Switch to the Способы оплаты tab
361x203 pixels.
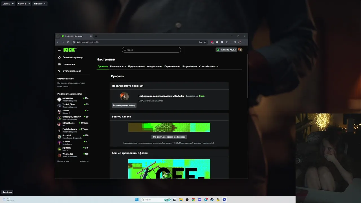tap(209, 67)
